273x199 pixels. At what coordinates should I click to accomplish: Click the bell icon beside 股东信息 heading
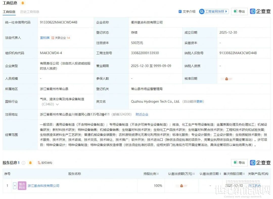tap(30, 163)
